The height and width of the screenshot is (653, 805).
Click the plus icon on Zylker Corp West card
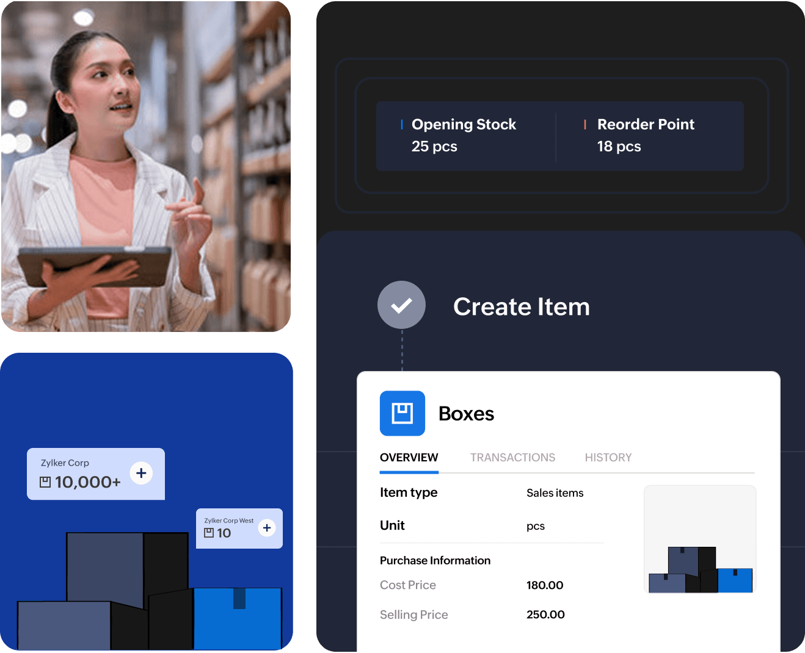267,528
